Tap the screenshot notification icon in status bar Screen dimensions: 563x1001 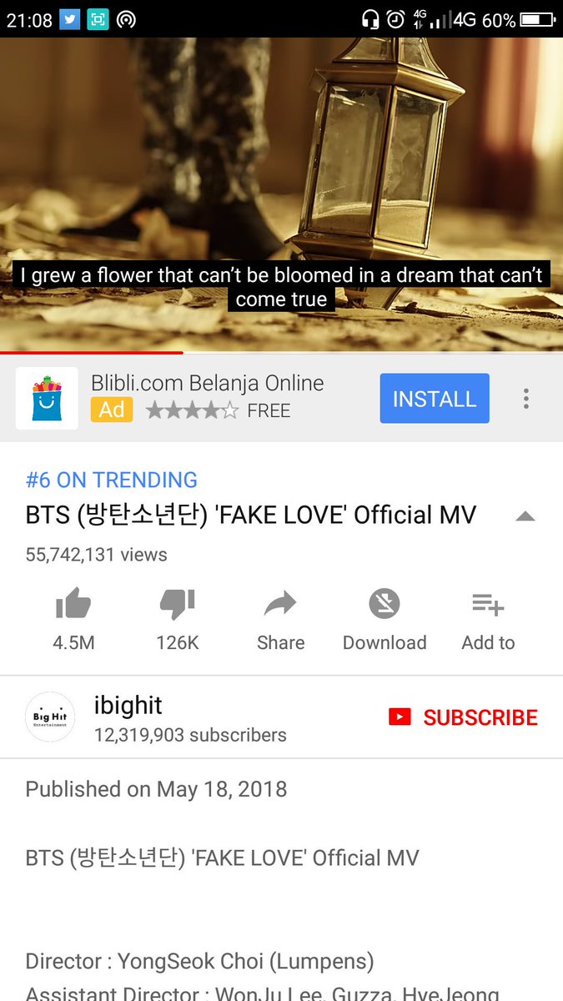coord(98,19)
